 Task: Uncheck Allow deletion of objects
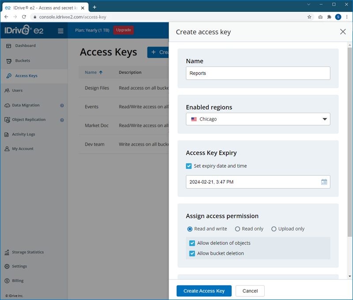[x=192, y=243]
